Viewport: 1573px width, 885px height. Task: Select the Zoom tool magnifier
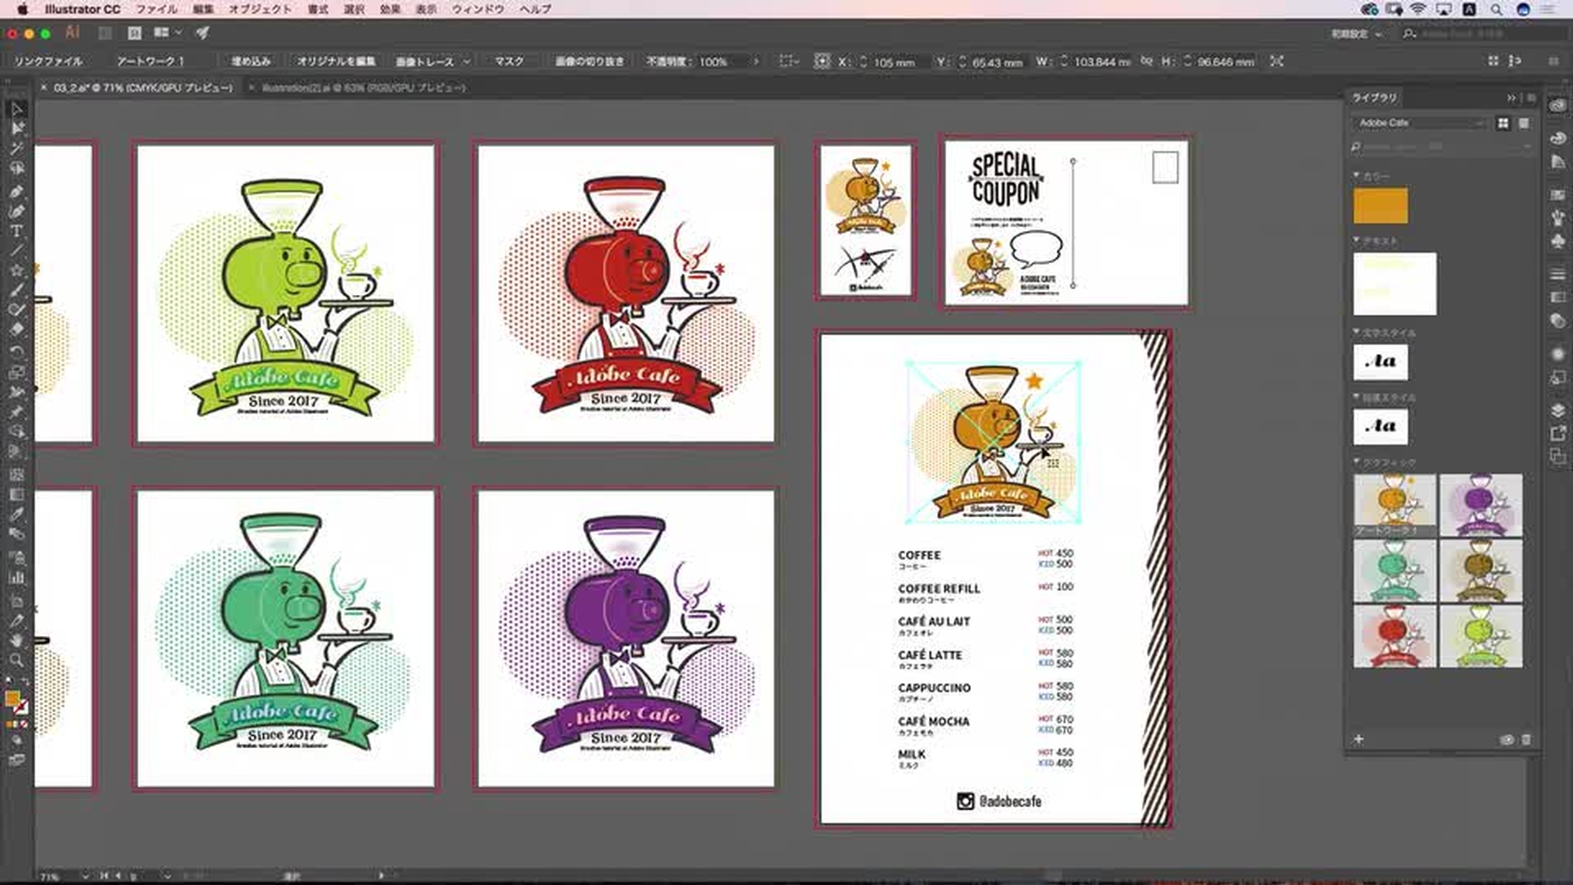[16, 660]
